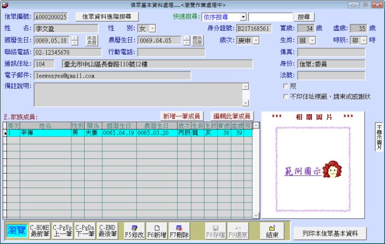The image size is (385, 244).
Task: Toggle the 不印住址標籤 checkbox
Action: tap(286, 97)
